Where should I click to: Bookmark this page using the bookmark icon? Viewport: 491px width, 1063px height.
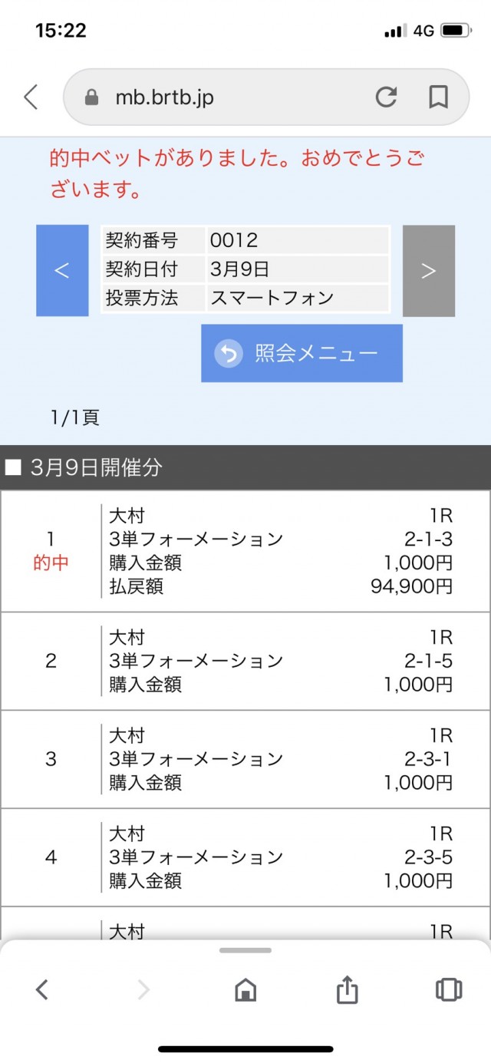pyautogui.click(x=438, y=97)
